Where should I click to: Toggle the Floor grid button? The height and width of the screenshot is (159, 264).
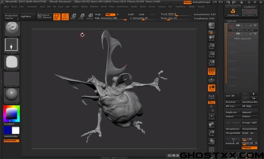pos(212,80)
